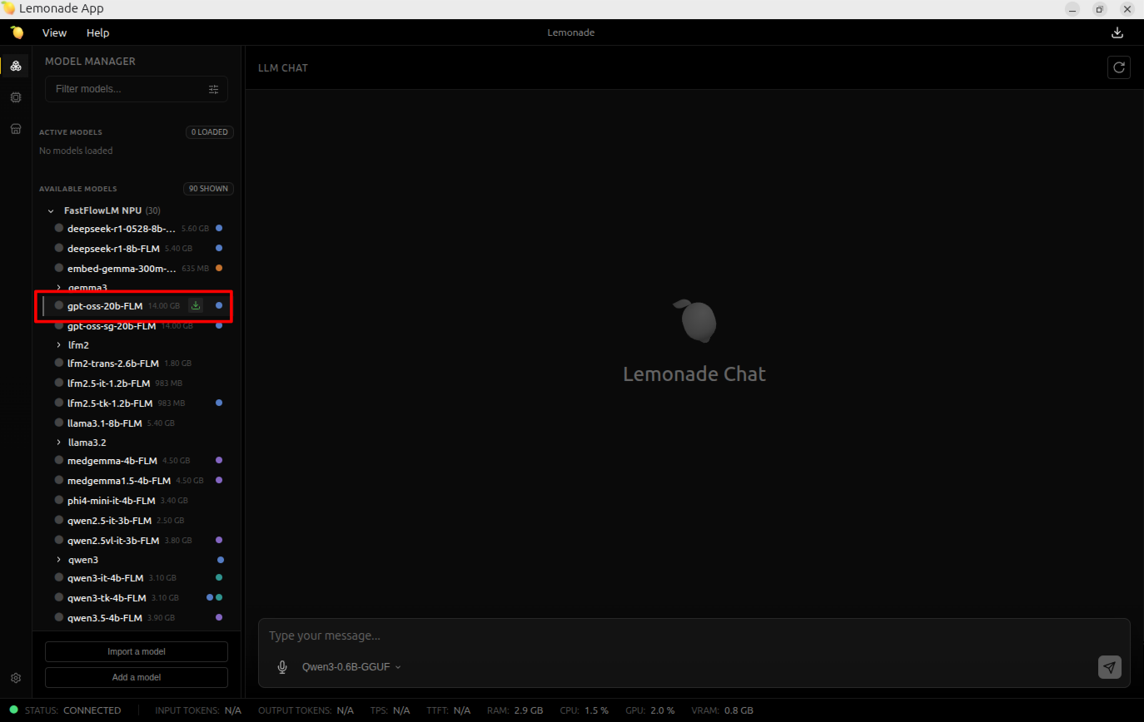Download gpt-oss-20b-FLM using its green icon
Viewport: 1144px width, 722px height.
click(x=196, y=305)
